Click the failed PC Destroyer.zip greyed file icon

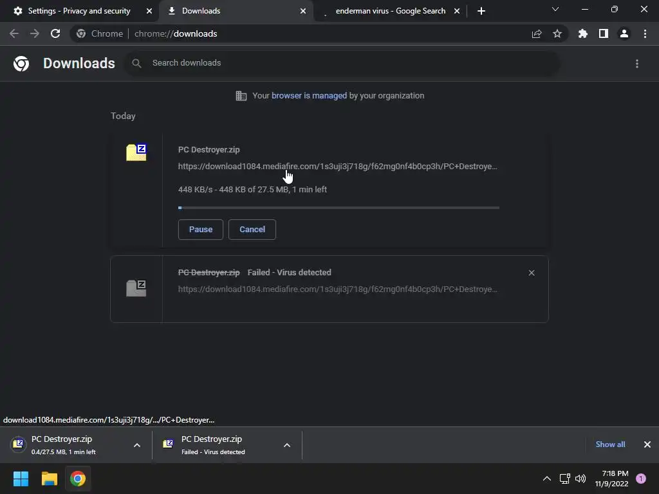tap(136, 288)
